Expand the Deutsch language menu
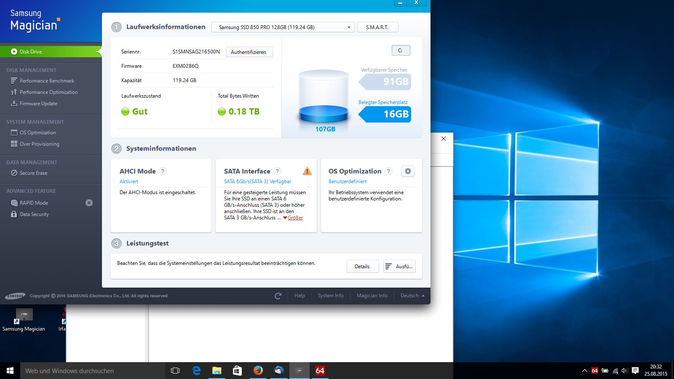 (x=412, y=296)
